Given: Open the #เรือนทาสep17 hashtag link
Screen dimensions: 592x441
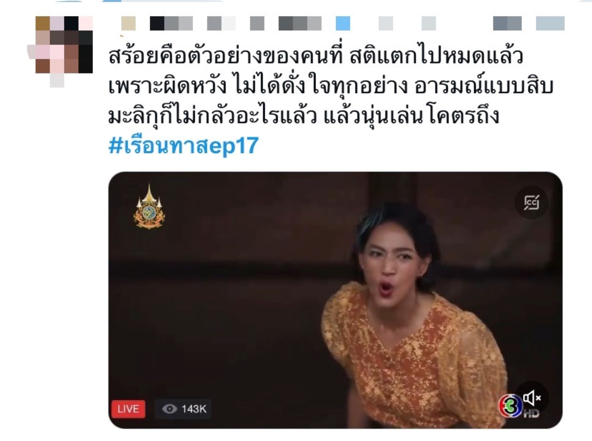Looking at the screenshot, I should (183, 146).
